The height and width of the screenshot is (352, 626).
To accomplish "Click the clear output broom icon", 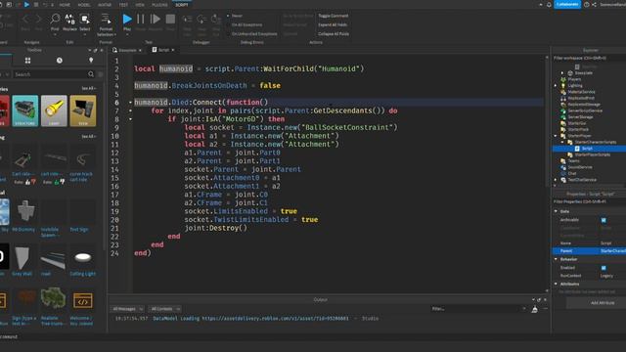I will [x=534, y=309].
